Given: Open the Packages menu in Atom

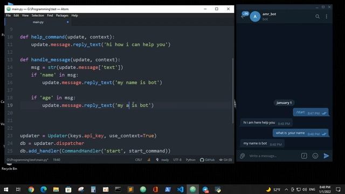Looking at the screenshot, I should point(62,16).
